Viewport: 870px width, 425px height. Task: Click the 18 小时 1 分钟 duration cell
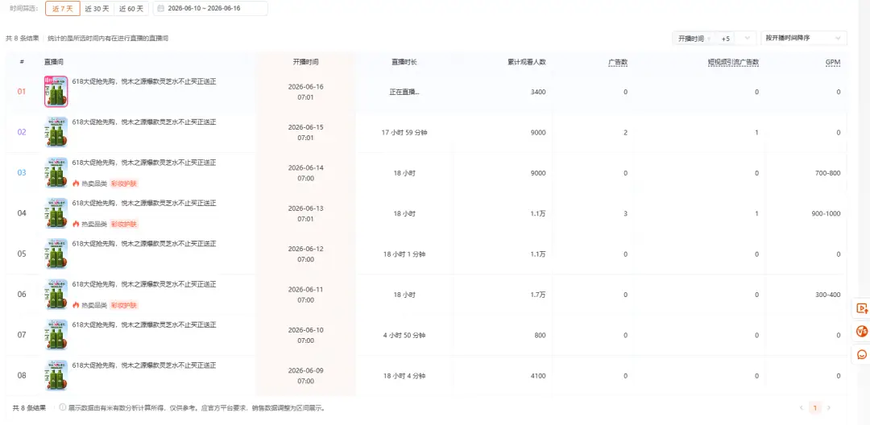click(404, 254)
